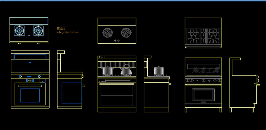Image resolution: width=266 pixels, height=130 pixels.
Task: Click the left control knob on first stove front
Action: click(x=20, y=77)
